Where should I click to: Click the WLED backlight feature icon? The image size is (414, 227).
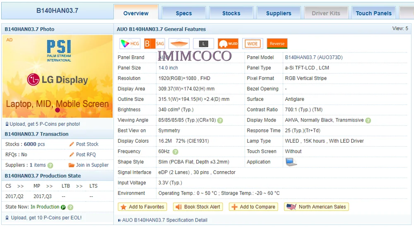(x=228, y=43)
